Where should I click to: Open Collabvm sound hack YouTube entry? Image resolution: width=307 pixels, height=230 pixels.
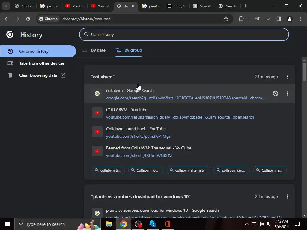pos(189,132)
